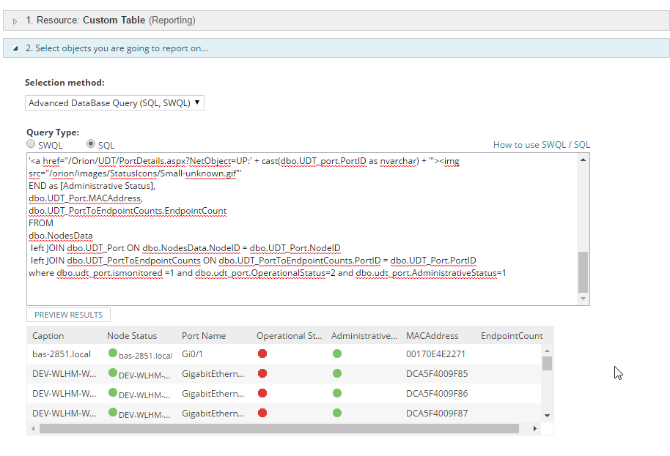The width and height of the screenshot is (670, 456).
Task: Click the PREVIEW RESULTS button
Action: tap(68, 315)
